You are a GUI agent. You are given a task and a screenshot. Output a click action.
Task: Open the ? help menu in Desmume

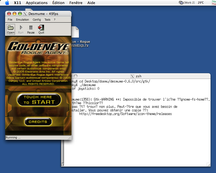tap(55, 20)
